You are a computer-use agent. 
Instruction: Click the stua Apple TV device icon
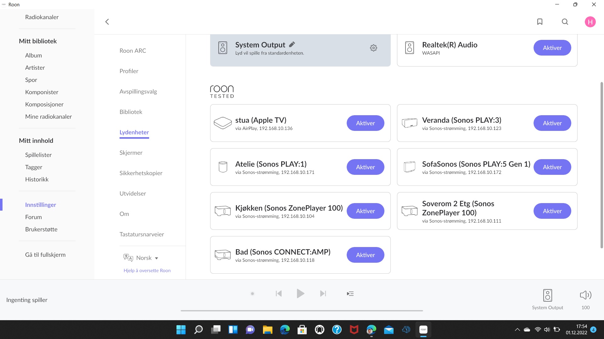pyautogui.click(x=223, y=123)
